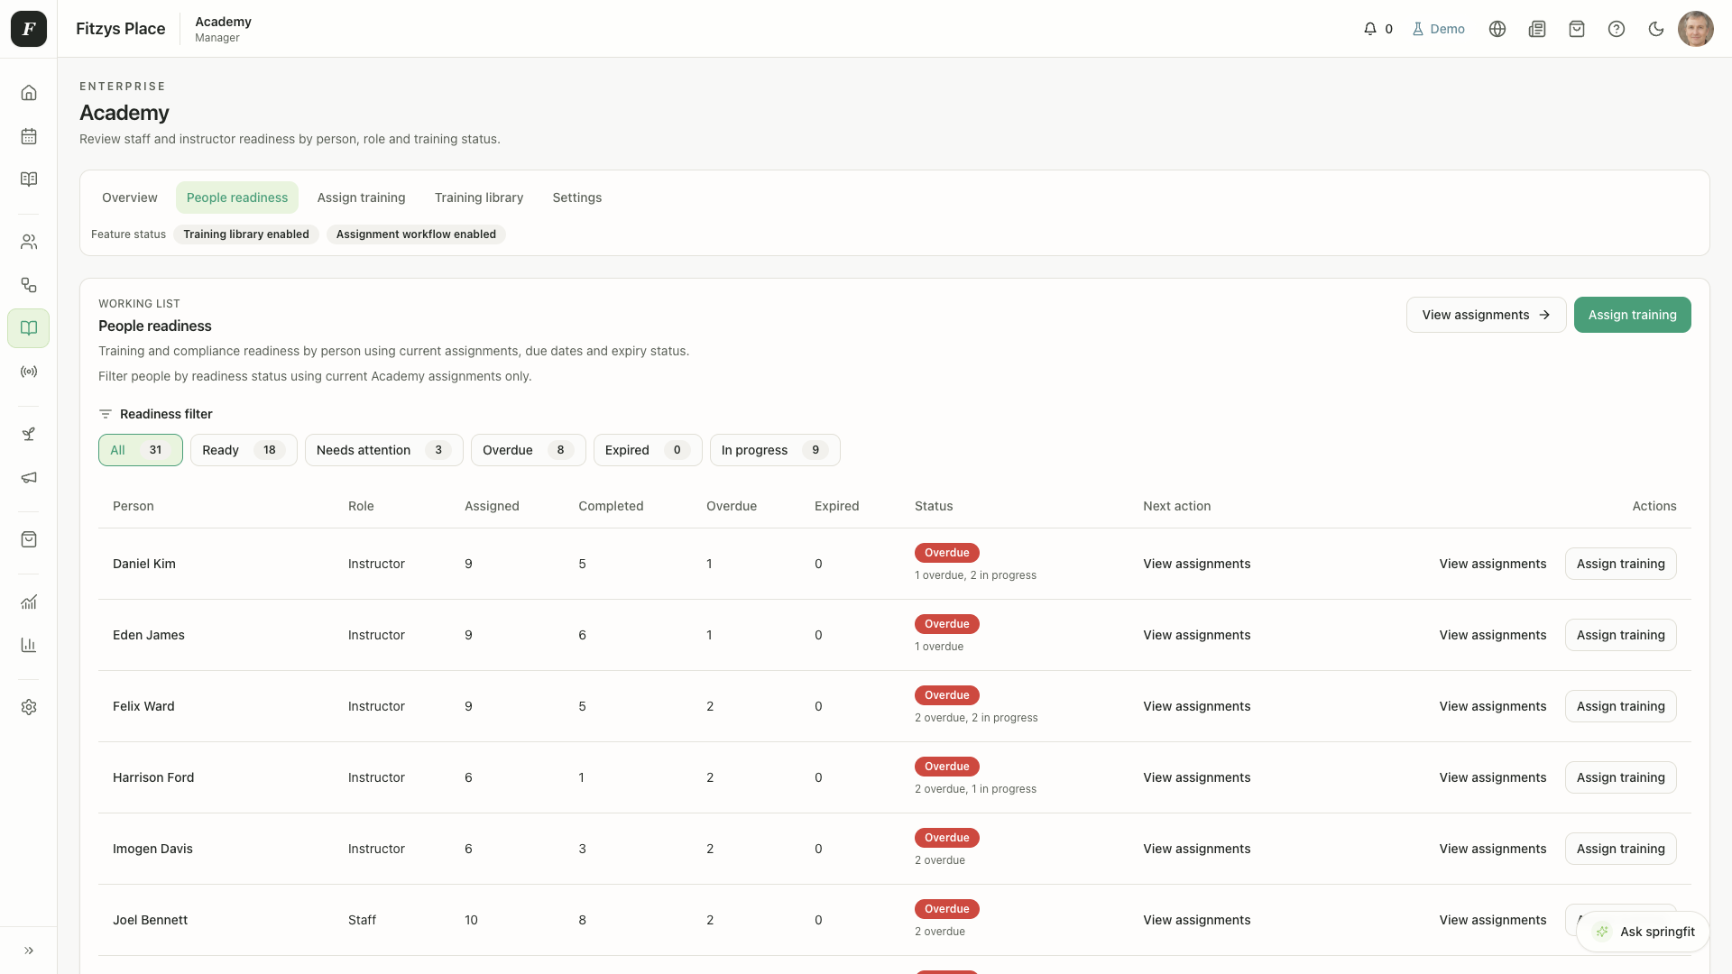1732x974 pixels.
Task: View assignments action for Joel Bennett
Action: pyautogui.click(x=1493, y=920)
